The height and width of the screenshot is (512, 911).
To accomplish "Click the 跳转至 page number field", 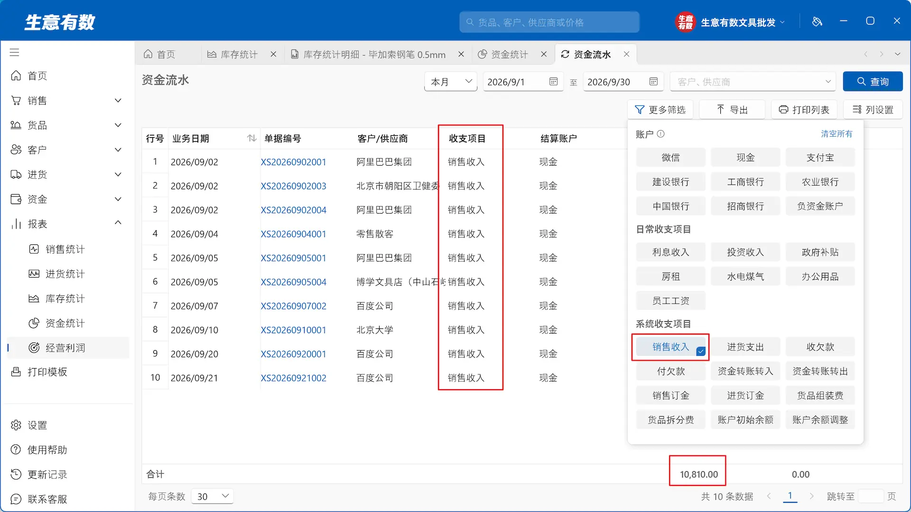I will tap(871, 496).
